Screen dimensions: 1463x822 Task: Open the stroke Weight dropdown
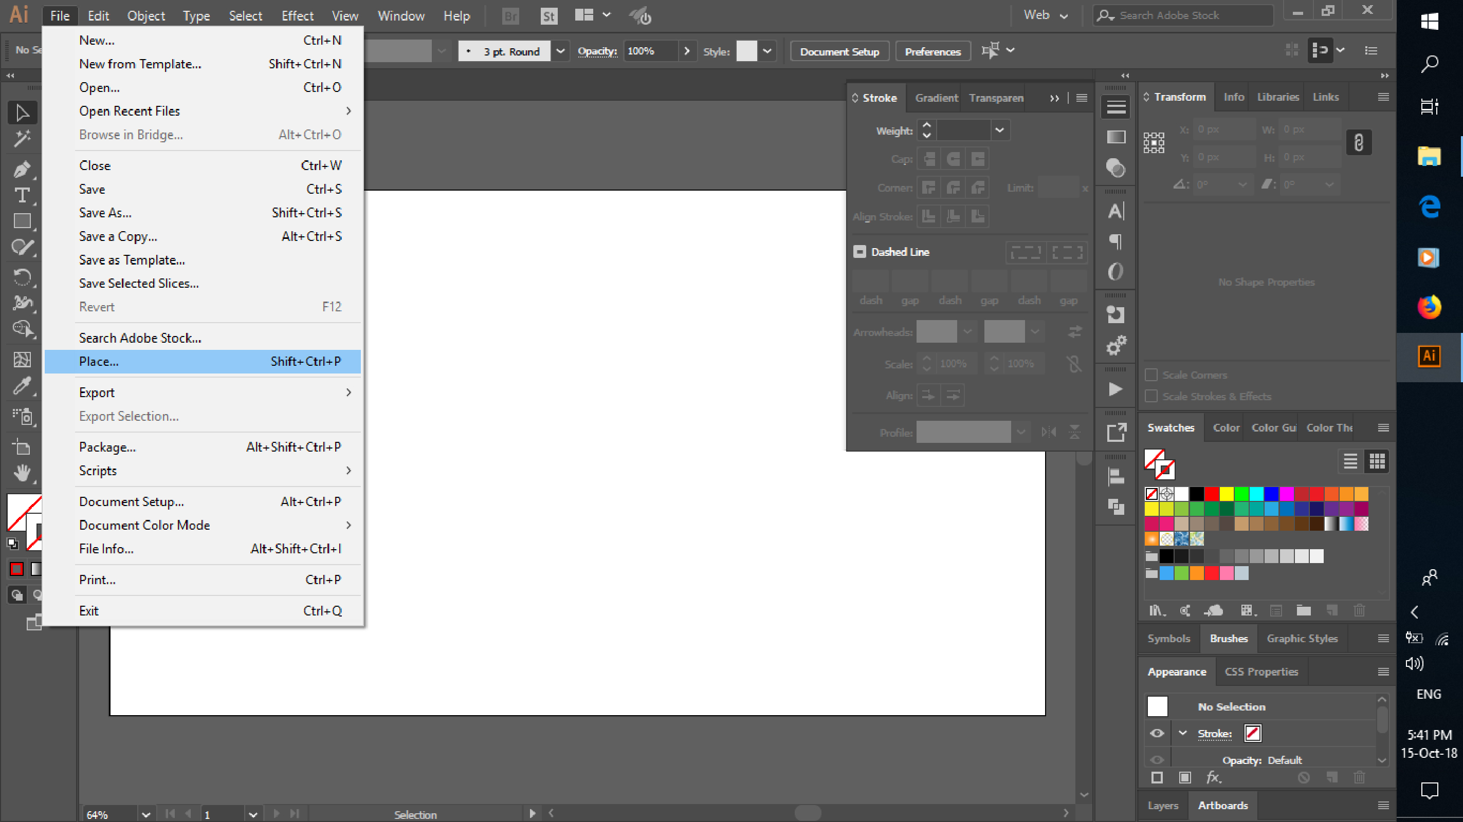coord(999,130)
